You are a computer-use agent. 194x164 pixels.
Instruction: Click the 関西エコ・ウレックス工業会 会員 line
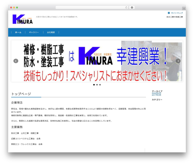tap(27, 144)
